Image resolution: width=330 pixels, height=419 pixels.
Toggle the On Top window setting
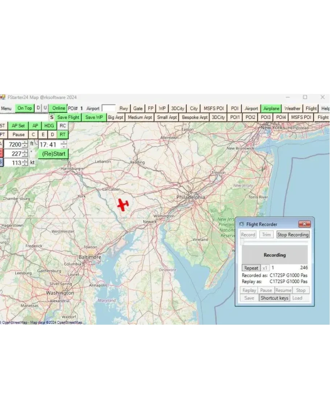click(25, 108)
